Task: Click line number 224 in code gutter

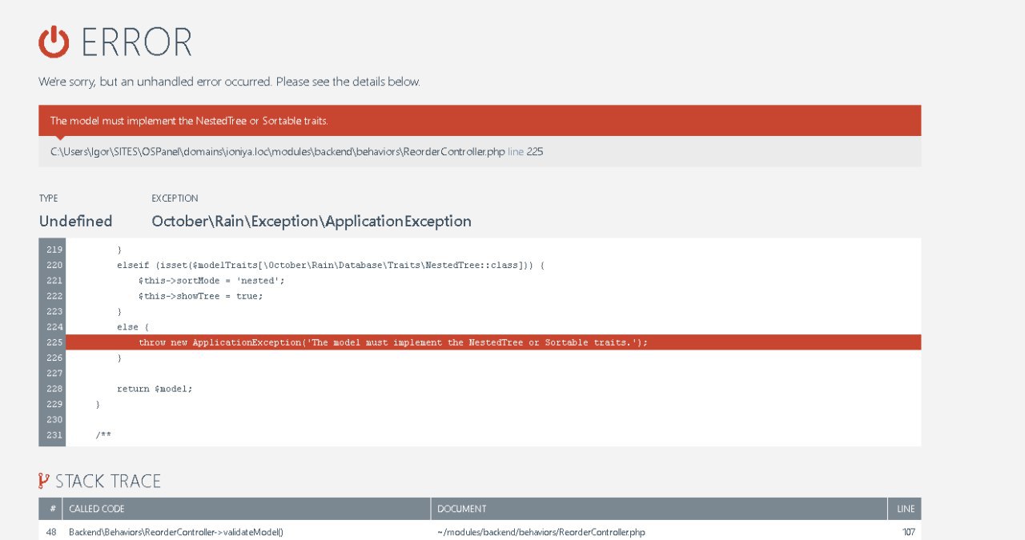Action: (x=54, y=327)
